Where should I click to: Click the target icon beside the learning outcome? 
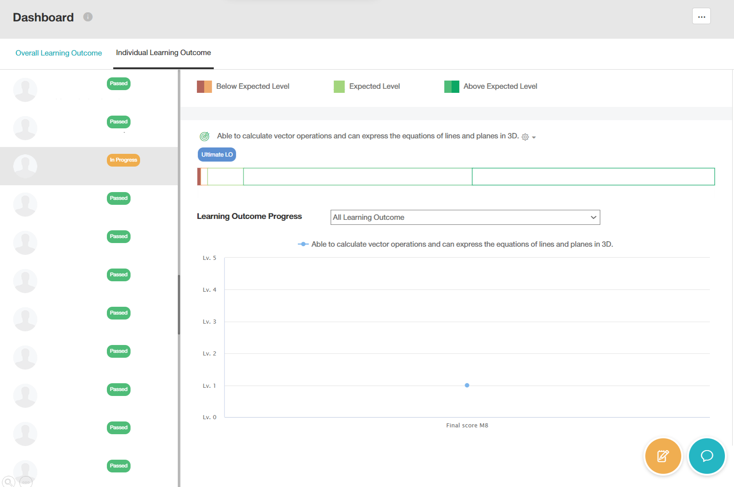[205, 136]
